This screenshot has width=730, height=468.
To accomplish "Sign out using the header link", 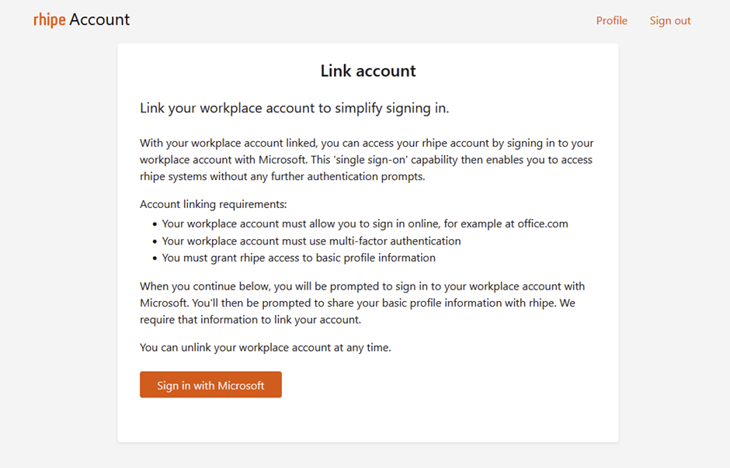I will tap(669, 21).
